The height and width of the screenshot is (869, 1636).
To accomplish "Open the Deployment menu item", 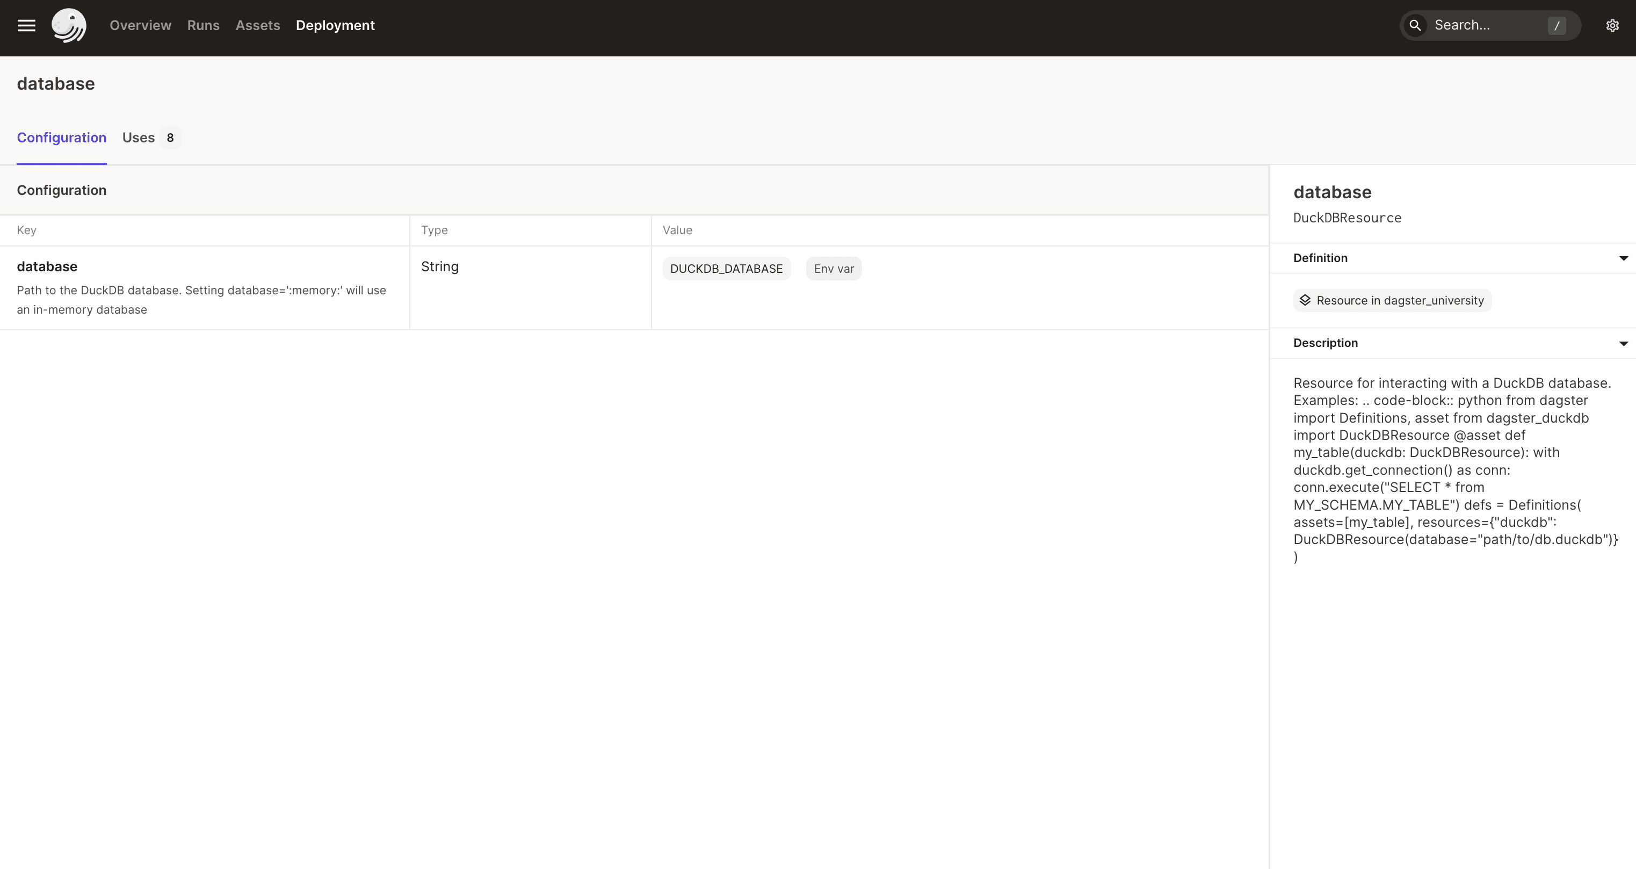I will point(335,25).
